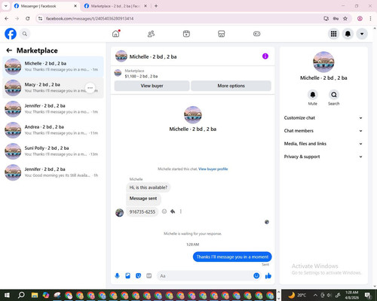Open the tab search dropdown arrow

(6, 6)
